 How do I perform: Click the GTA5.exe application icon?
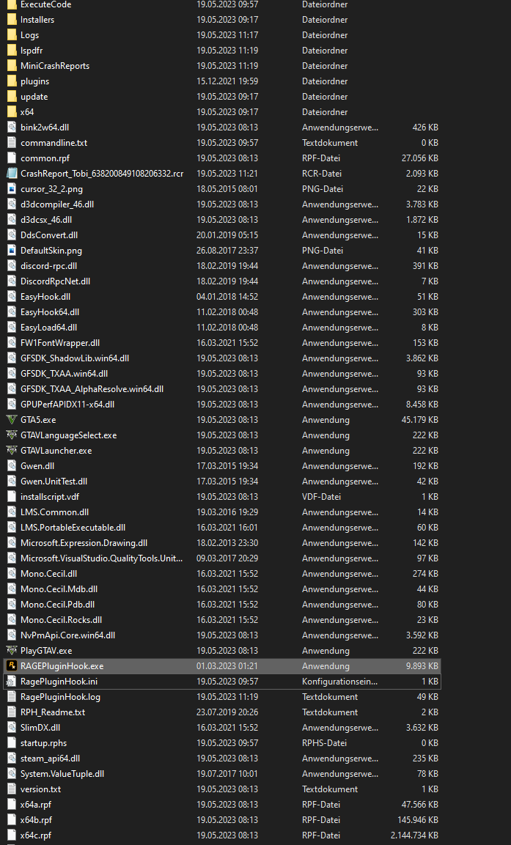[x=12, y=420]
